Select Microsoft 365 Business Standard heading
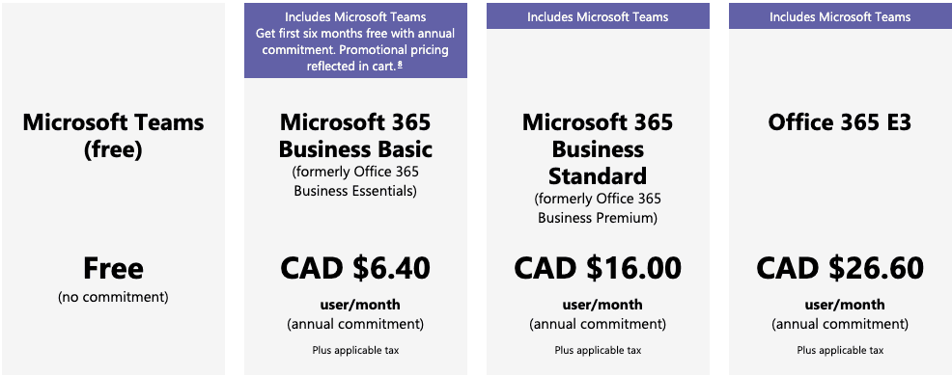952x375 pixels. tap(598, 149)
